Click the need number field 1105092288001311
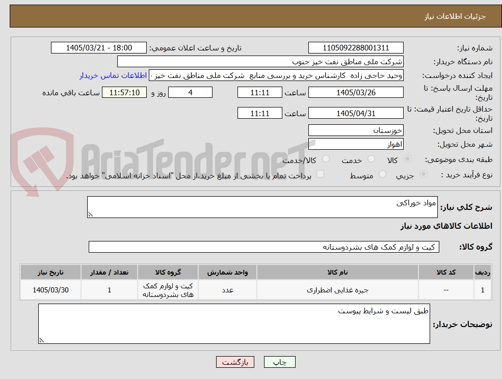This screenshot has height=379, width=502. pos(356,48)
